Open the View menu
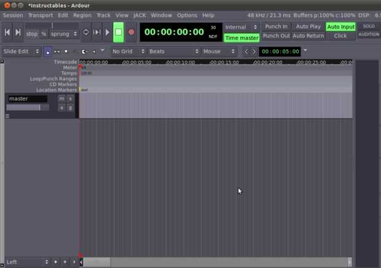The height and width of the screenshot is (268, 381). 122,15
